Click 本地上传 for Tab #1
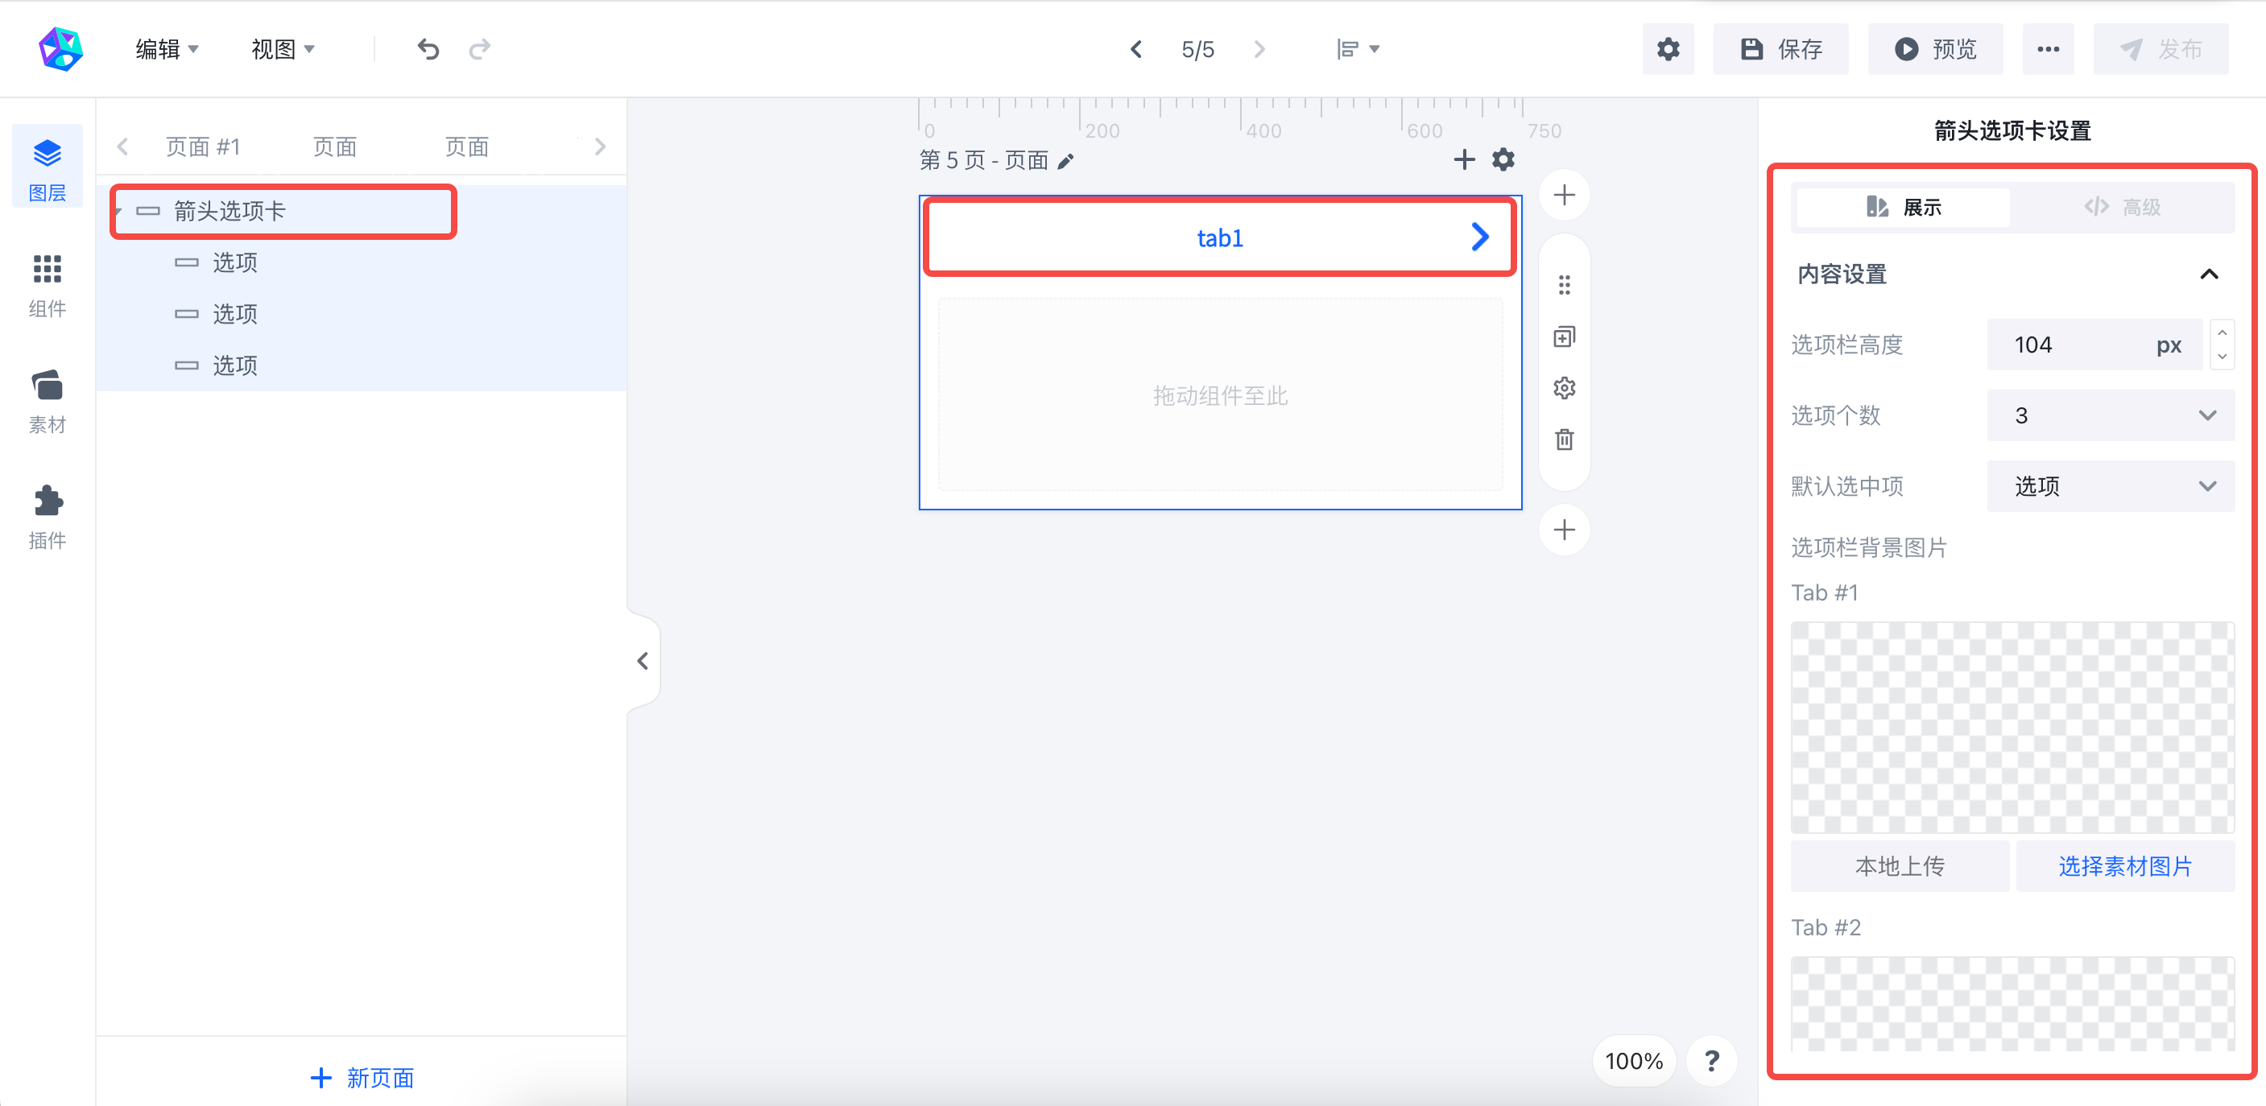 (x=1899, y=865)
